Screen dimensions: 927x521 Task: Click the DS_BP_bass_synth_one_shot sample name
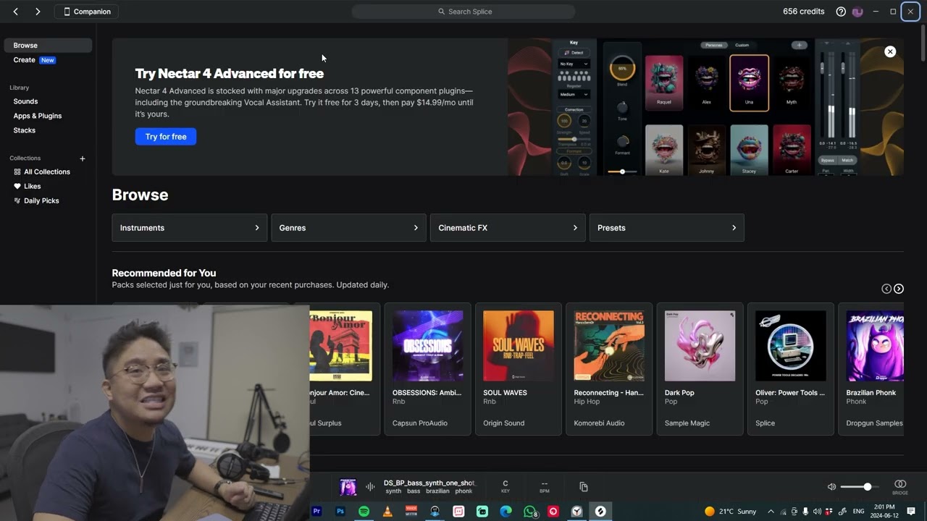point(429,483)
